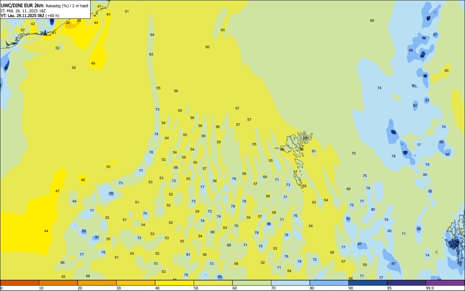
Task: Click the orange 10–20 legend color block
Action: click(58, 283)
